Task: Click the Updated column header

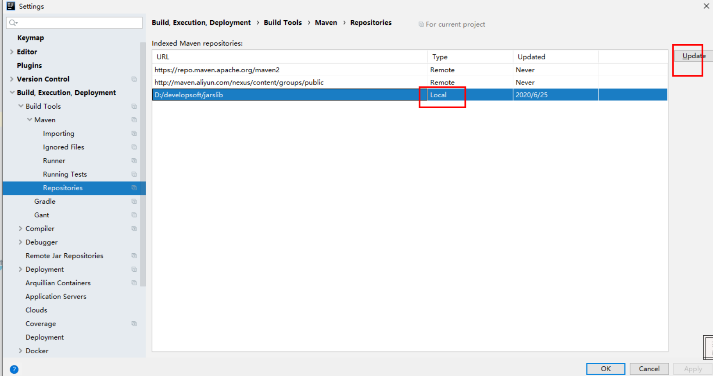Action: 555,57
